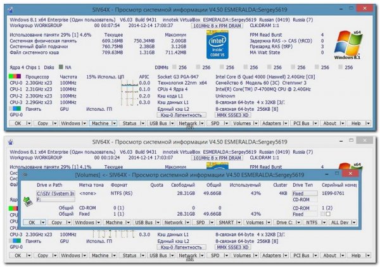
Task: Click Help button in upper SIV64X window
Action: [x=356, y=123]
